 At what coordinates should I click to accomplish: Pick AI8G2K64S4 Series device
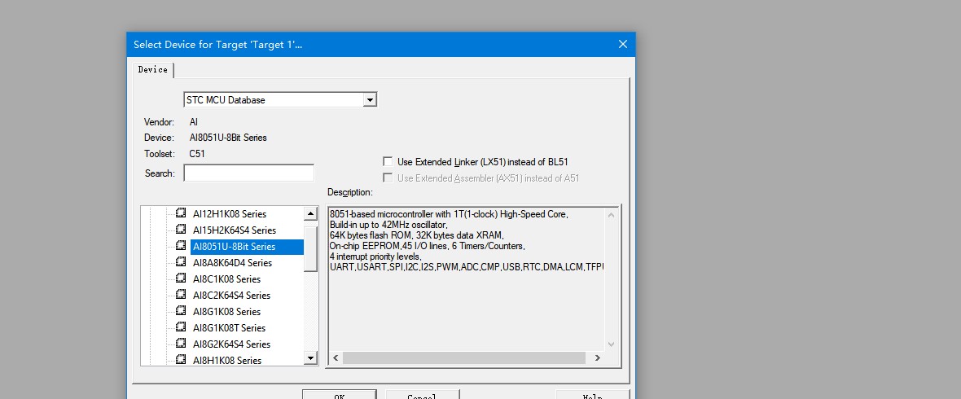231,344
